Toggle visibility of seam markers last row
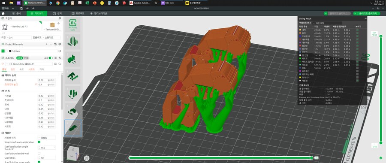 tap(357, 81)
